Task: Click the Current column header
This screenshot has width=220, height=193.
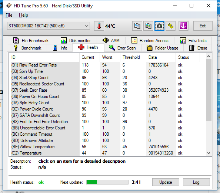Action: click(x=90, y=57)
